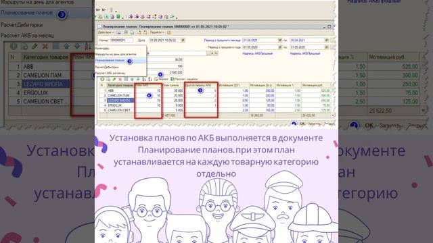Viewport: 433px width, 243px height.
Task: Click the table's scrollbar down arrow
Action: (334, 115)
